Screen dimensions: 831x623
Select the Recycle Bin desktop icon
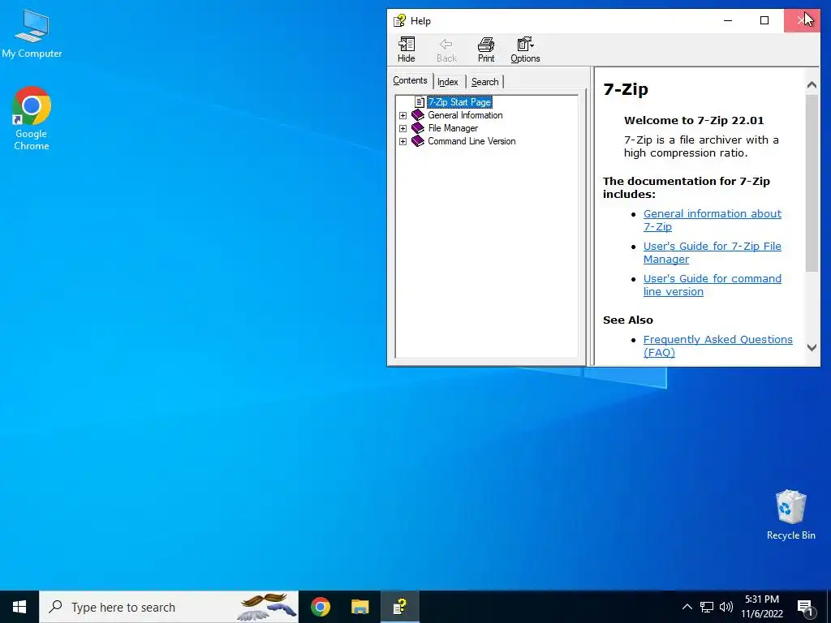click(x=790, y=514)
